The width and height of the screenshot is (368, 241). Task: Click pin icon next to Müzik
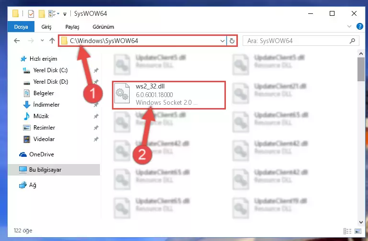(96, 116)
